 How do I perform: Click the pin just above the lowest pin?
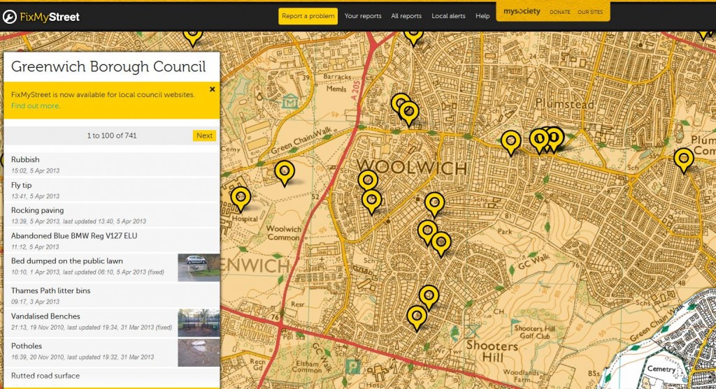(429, 298)
